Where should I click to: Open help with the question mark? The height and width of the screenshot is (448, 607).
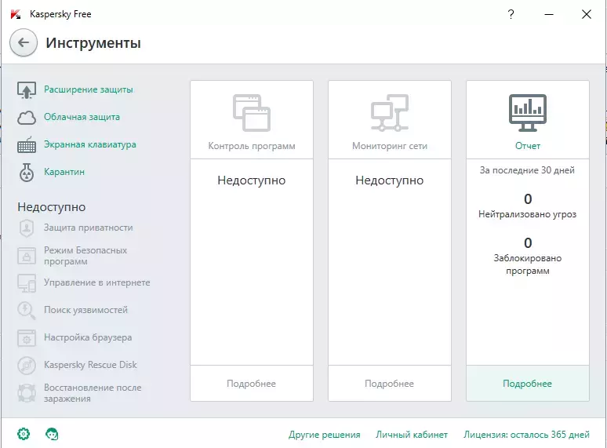(511, 14)
